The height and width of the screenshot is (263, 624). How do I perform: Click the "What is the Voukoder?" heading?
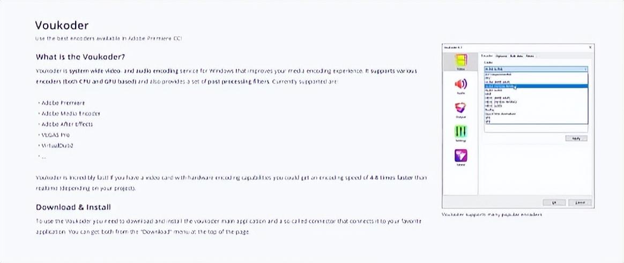[81, 56]
